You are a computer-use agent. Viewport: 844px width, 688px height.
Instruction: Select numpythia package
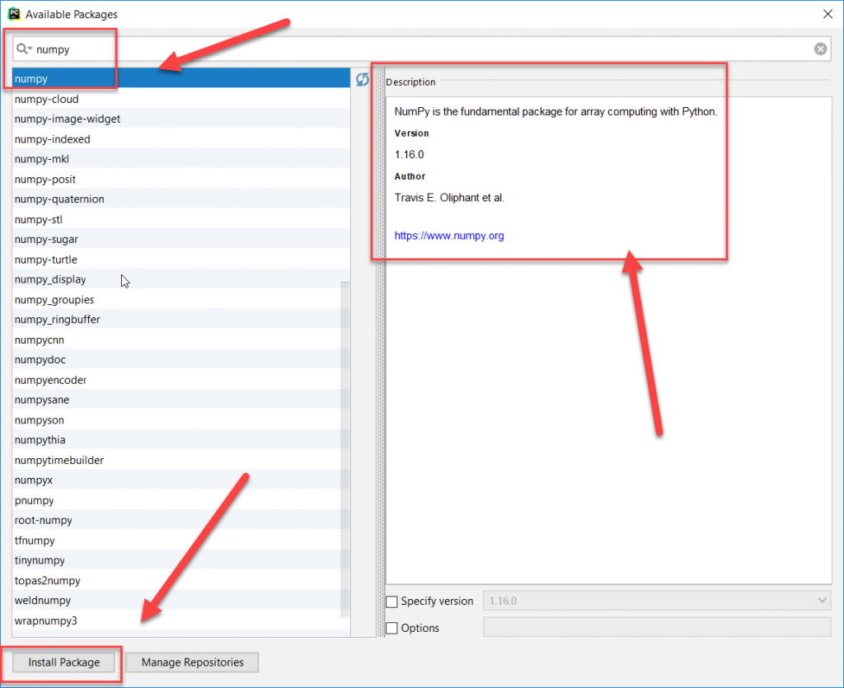181,440
